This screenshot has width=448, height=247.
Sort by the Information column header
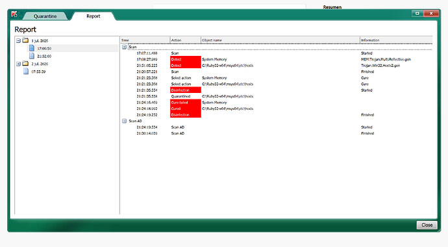[396, 40]
